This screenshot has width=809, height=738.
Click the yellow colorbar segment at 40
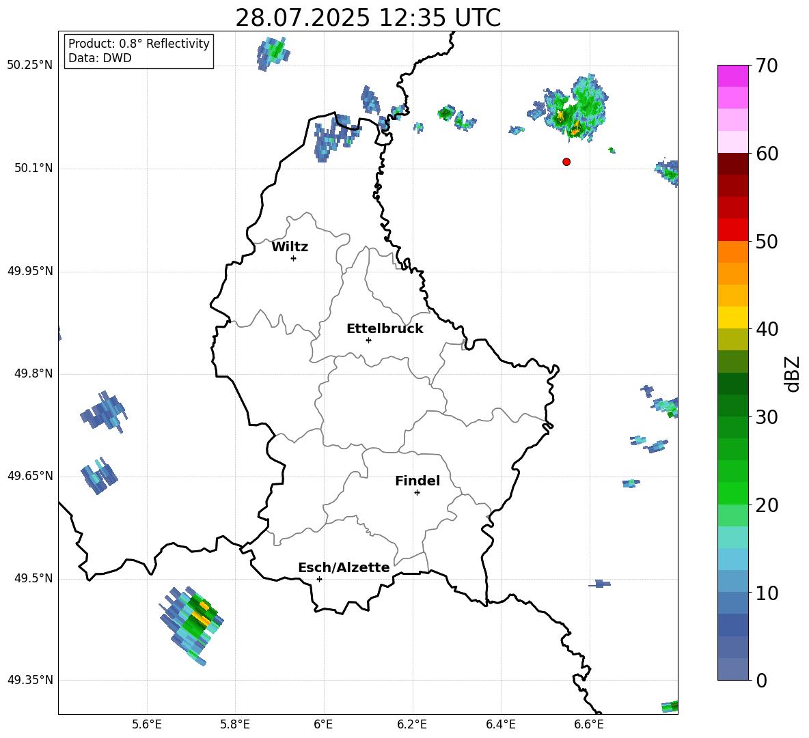coord(733,318)
